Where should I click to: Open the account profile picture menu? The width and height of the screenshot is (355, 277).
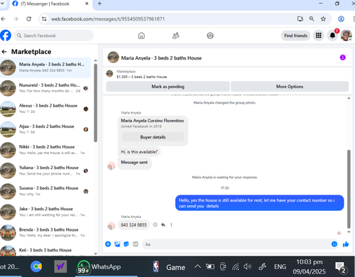(346, 36)
